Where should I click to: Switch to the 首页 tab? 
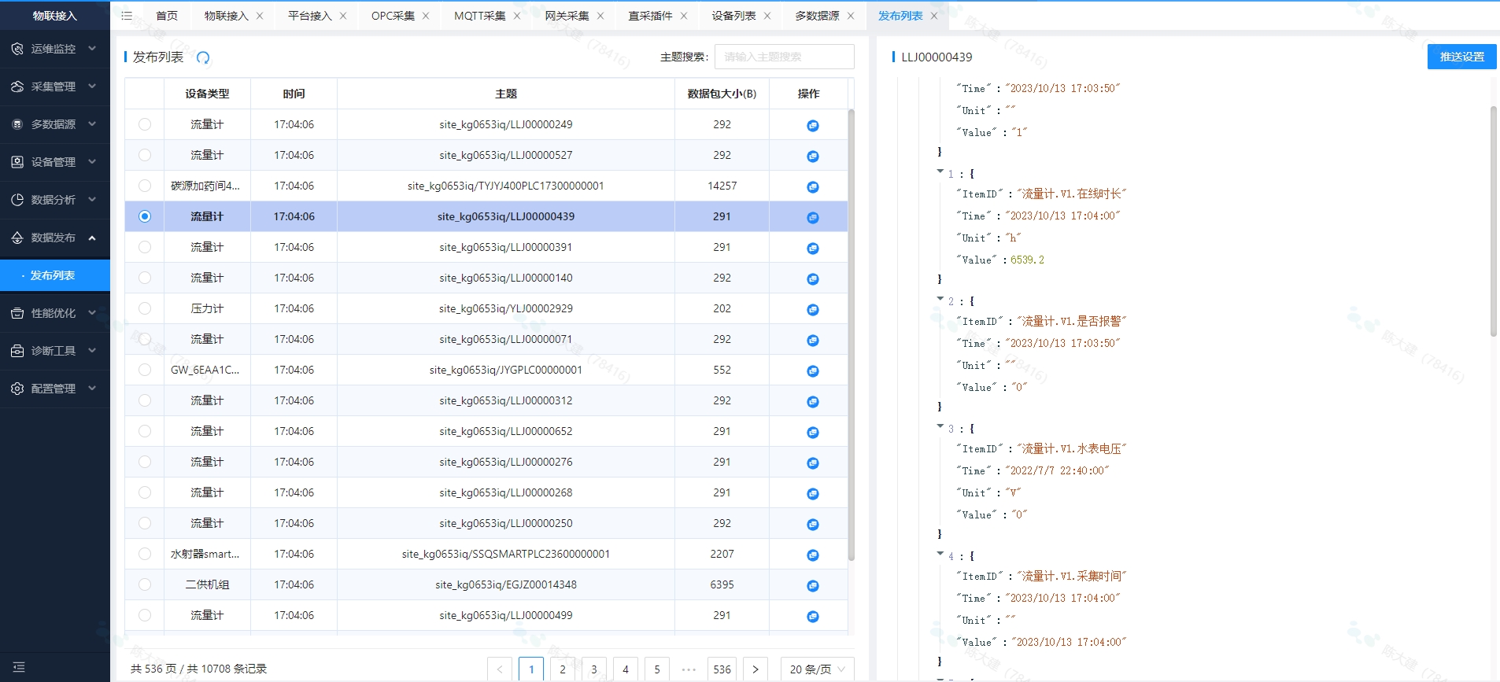pyautogui.click(x=167, y=16)
